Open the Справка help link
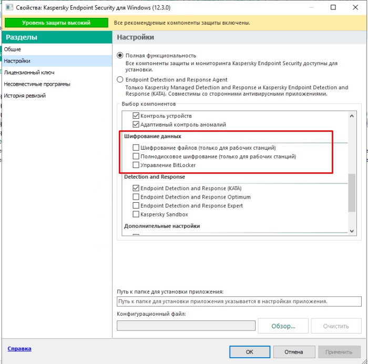This screenshot has height=364, width=368. pyautogui.click(x=19, y=349)
